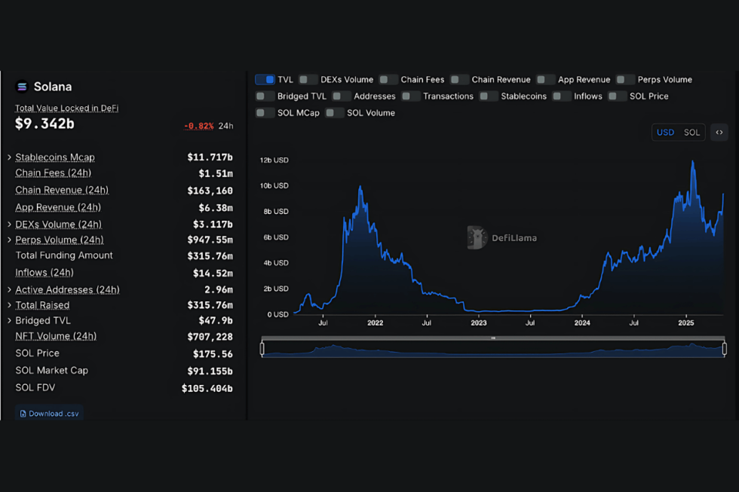
Task: Expand the Bridged TVL row
Action: [9, 321]
